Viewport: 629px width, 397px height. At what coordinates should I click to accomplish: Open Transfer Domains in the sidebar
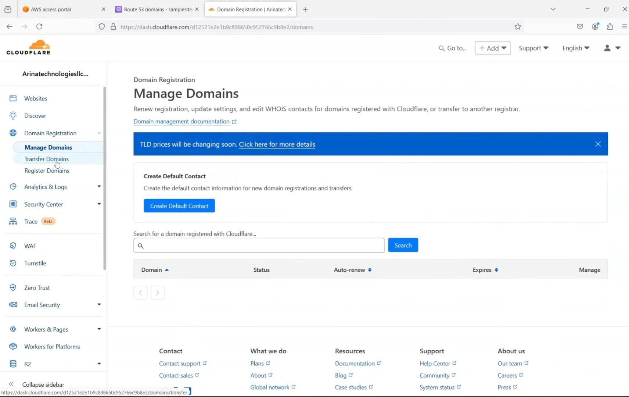[47, 159]
